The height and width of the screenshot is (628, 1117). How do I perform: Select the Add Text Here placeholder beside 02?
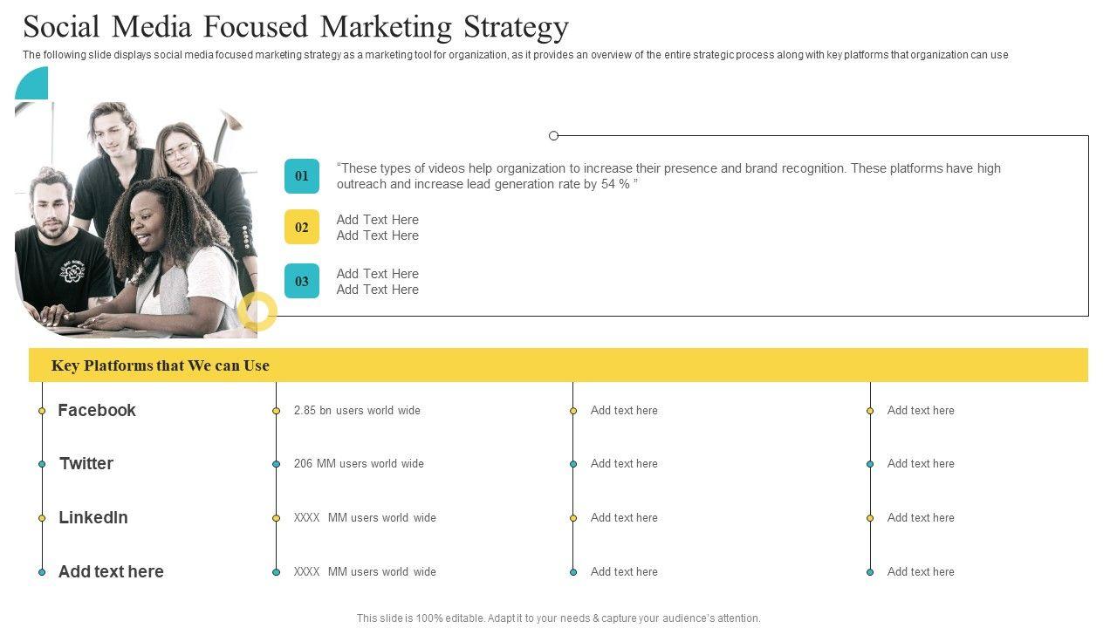click(x=378, y=228)
